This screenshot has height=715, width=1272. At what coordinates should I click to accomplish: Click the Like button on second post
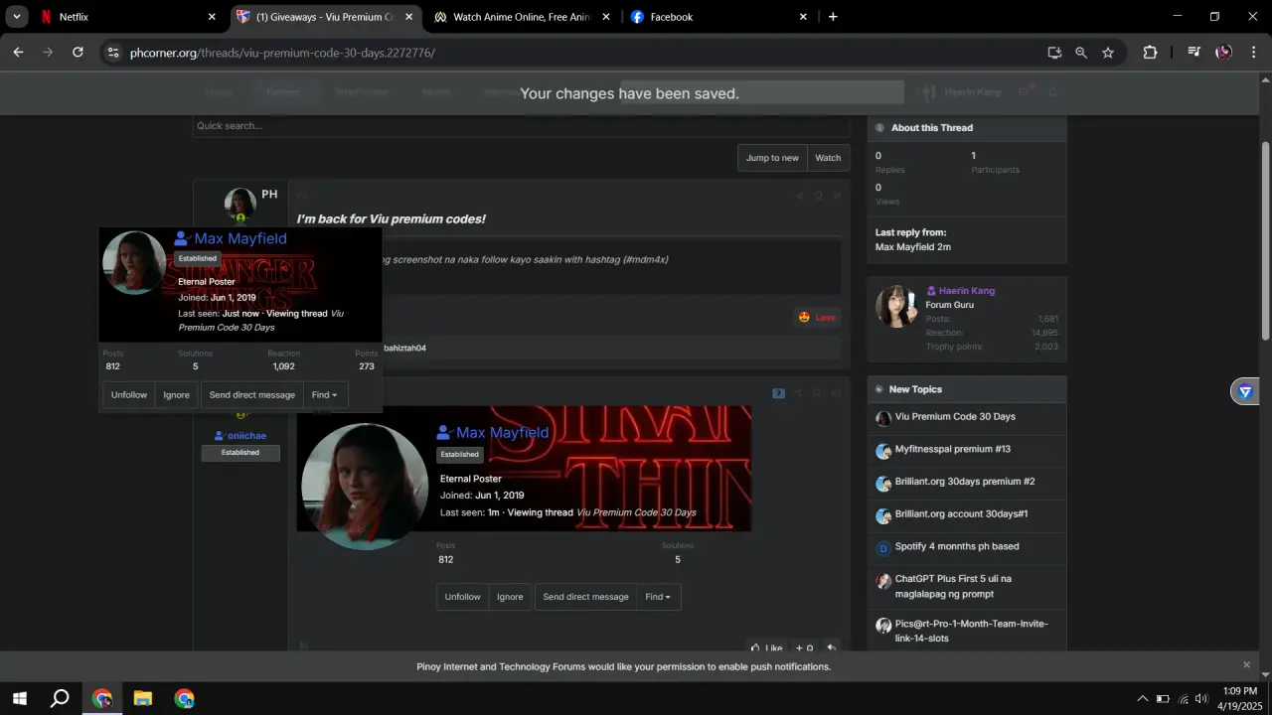(766, 648)
